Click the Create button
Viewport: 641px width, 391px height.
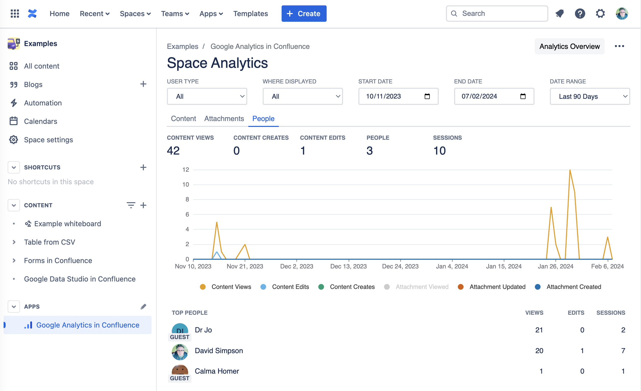[304, 14]
